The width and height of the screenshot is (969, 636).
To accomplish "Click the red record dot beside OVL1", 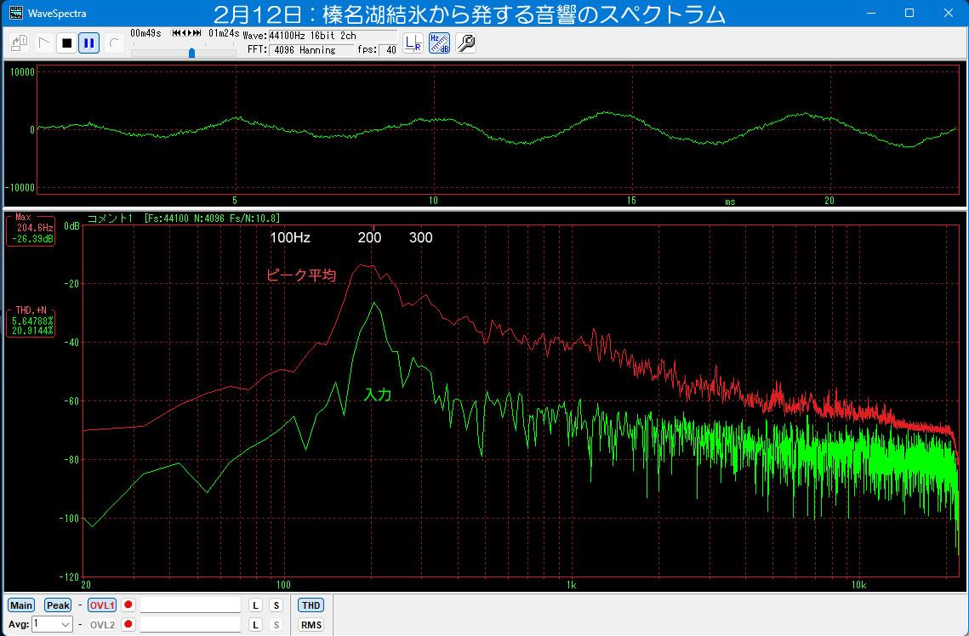I will 128,605.
